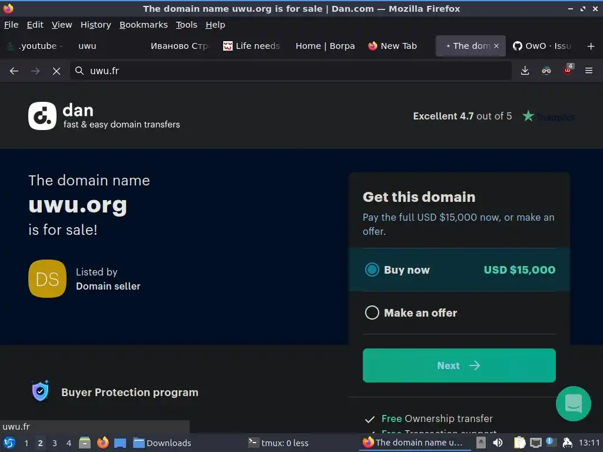Open a new tab with plus button
This screenshot has height=452, width=603.
coord(591,46)
